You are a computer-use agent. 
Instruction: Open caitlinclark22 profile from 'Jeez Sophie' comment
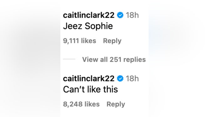pyautogui.click(x=89, y=15)
